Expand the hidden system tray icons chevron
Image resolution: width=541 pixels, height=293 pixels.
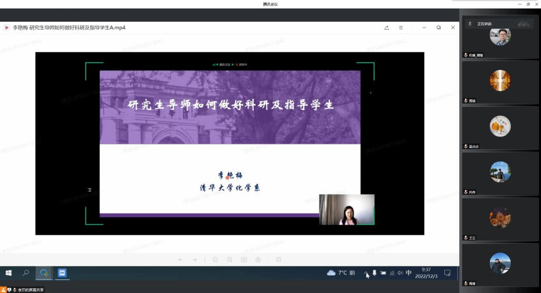pyautogui.click(x=366, y=273)
